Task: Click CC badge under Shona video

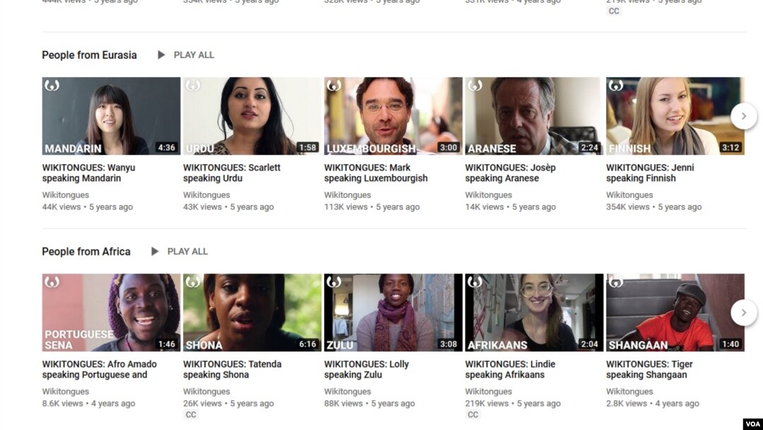Action: point(191,414)
